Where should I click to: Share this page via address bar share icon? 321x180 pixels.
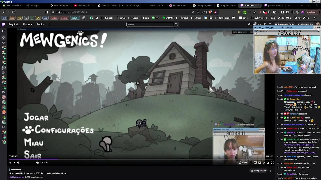204,12
